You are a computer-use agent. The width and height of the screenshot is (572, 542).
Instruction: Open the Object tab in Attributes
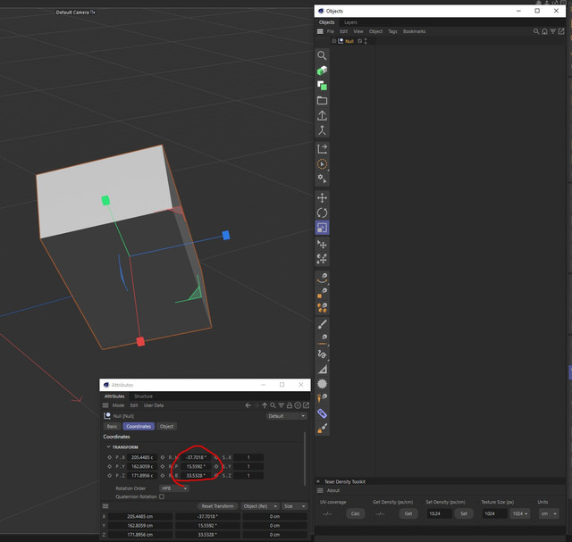(x=167, y=426)
